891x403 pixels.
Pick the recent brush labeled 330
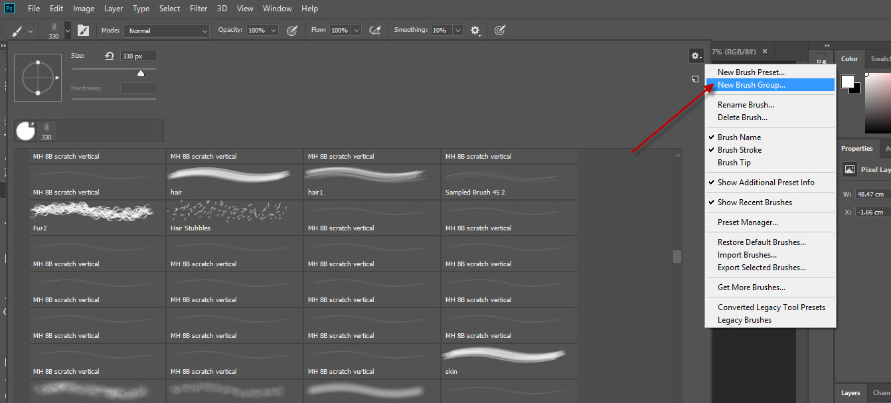pos(46,131)
